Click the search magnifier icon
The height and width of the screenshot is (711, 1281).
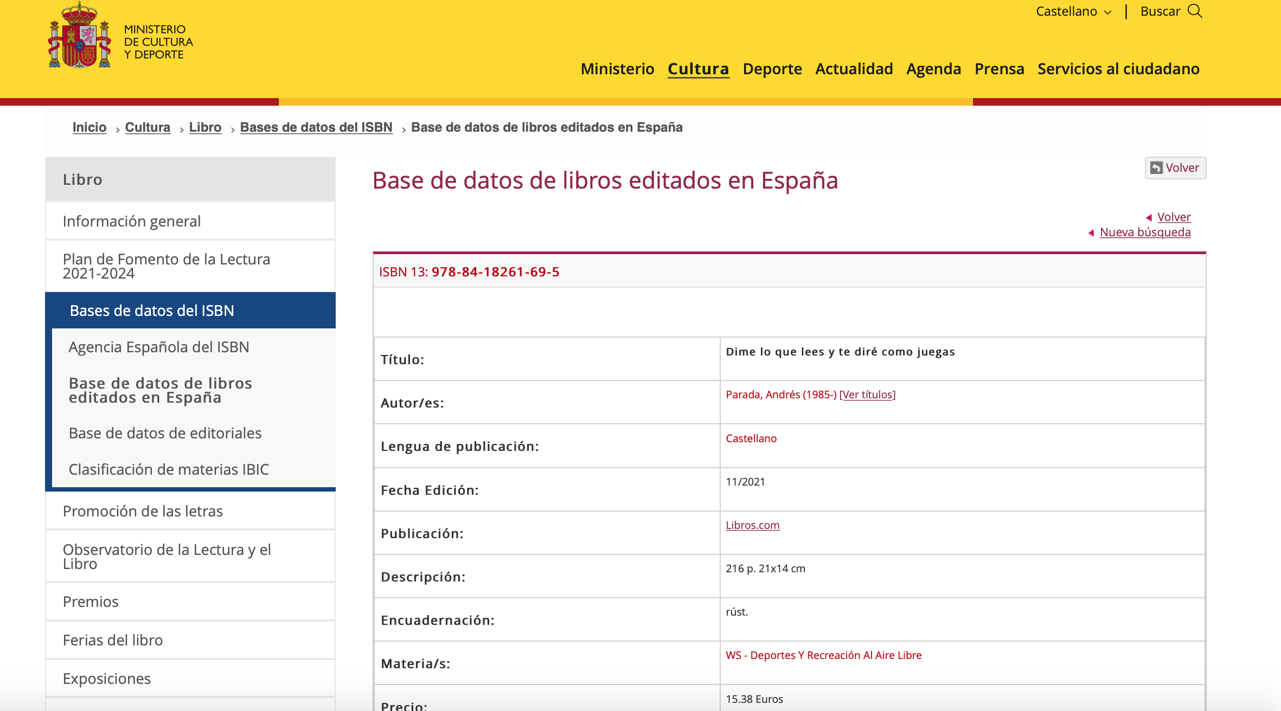[x=1195, y=11]
